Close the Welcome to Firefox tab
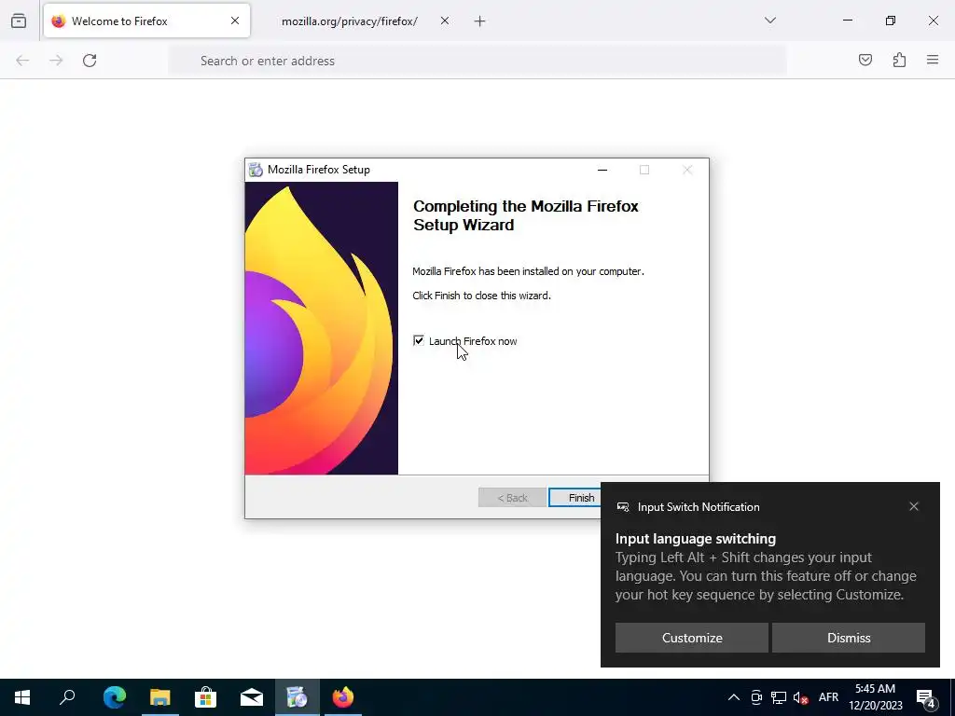The height and width of the screenshot is (716, 955). (x=235, y=21)
